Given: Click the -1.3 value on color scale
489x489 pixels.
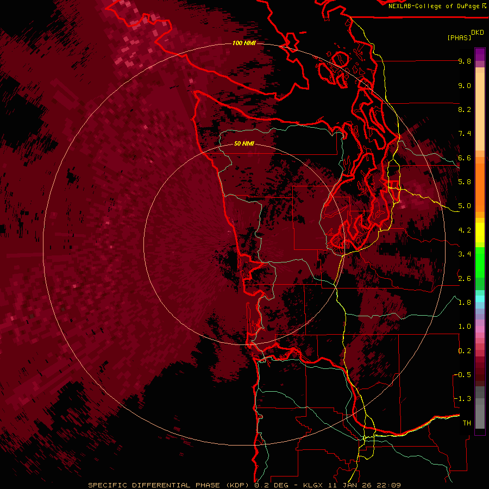Looking at the screenshot, I should click(462, 399).
